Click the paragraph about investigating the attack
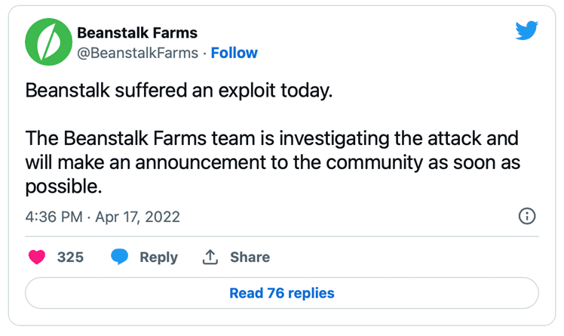Screen dimensions: 564x336 pos(273,162)
